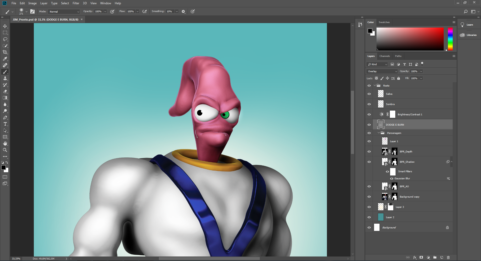Select the Blur tool

5,104
